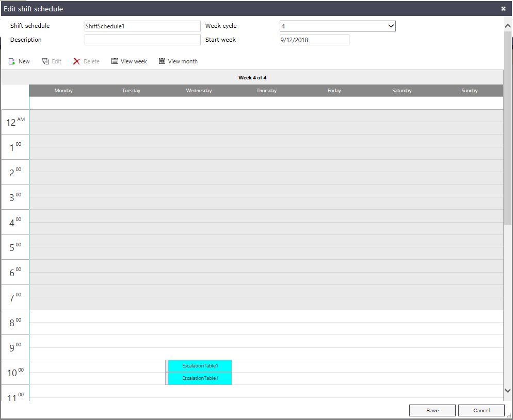
Task: Click the Tuesday column header
Action: click(x=131, y=91)
